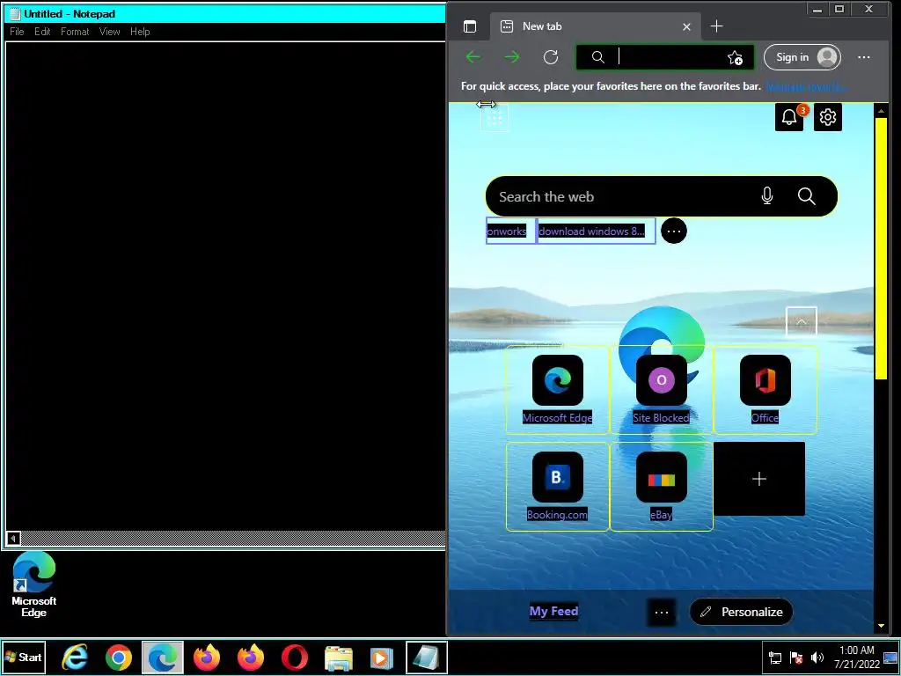The image size is (901, 676).
Task: Open the Format menu in Notepad
Action: pos(75,32)
